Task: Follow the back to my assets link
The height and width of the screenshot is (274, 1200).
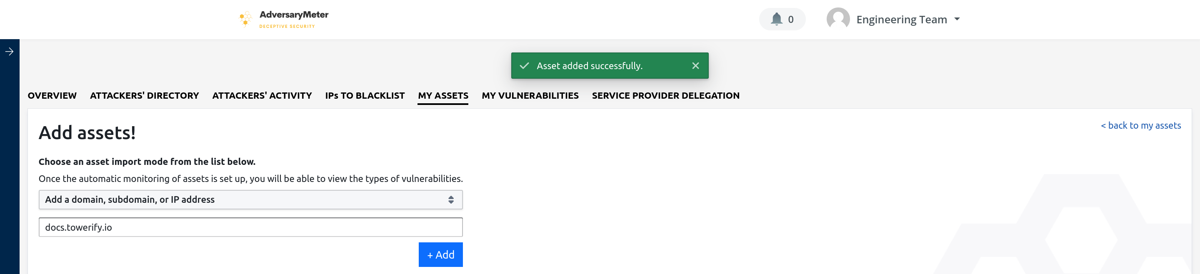Action: 1140,126
